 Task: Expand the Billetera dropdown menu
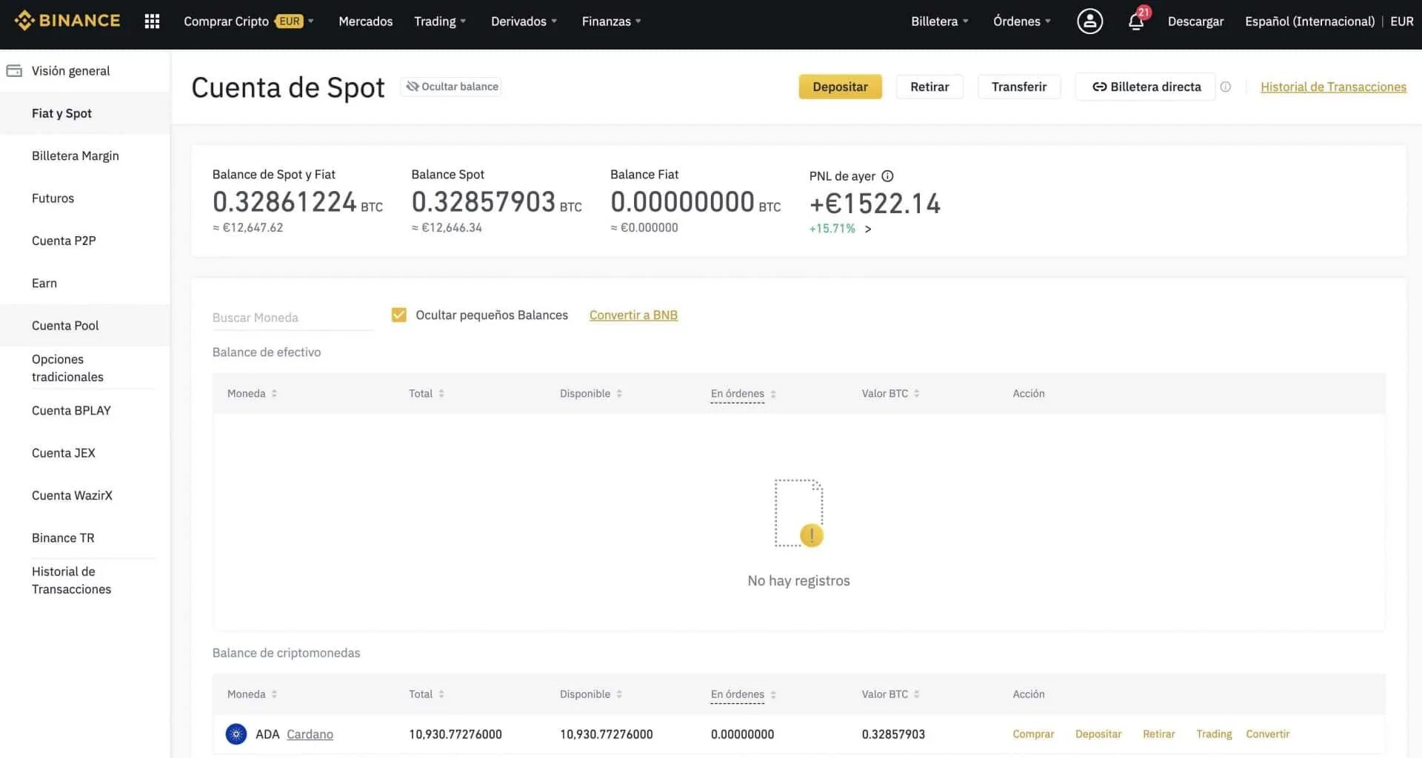(x=940, y=21)
